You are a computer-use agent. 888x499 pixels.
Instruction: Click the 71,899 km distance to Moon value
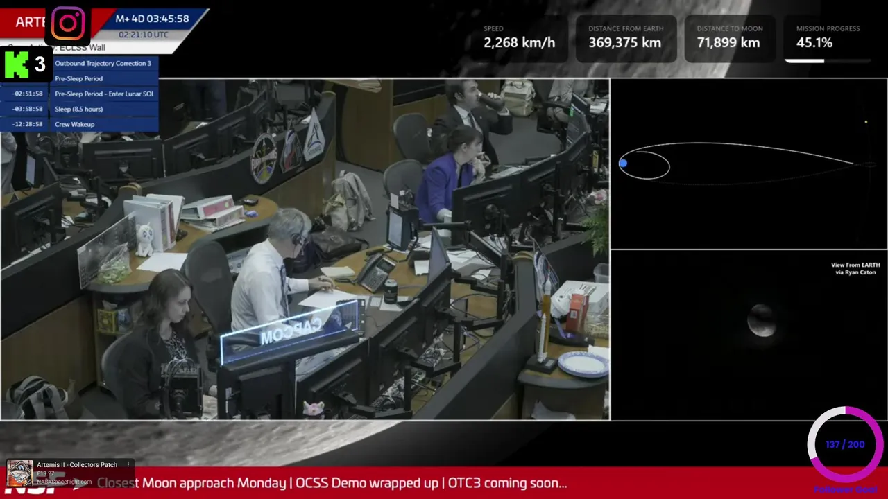pos(729,42)
